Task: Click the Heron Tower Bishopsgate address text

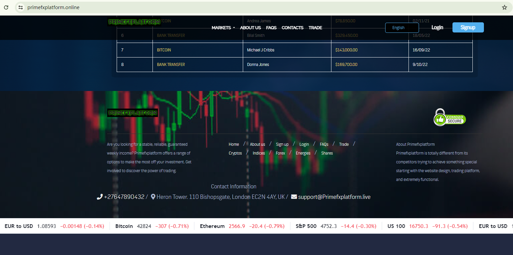Action: click(x=221, y=197)
